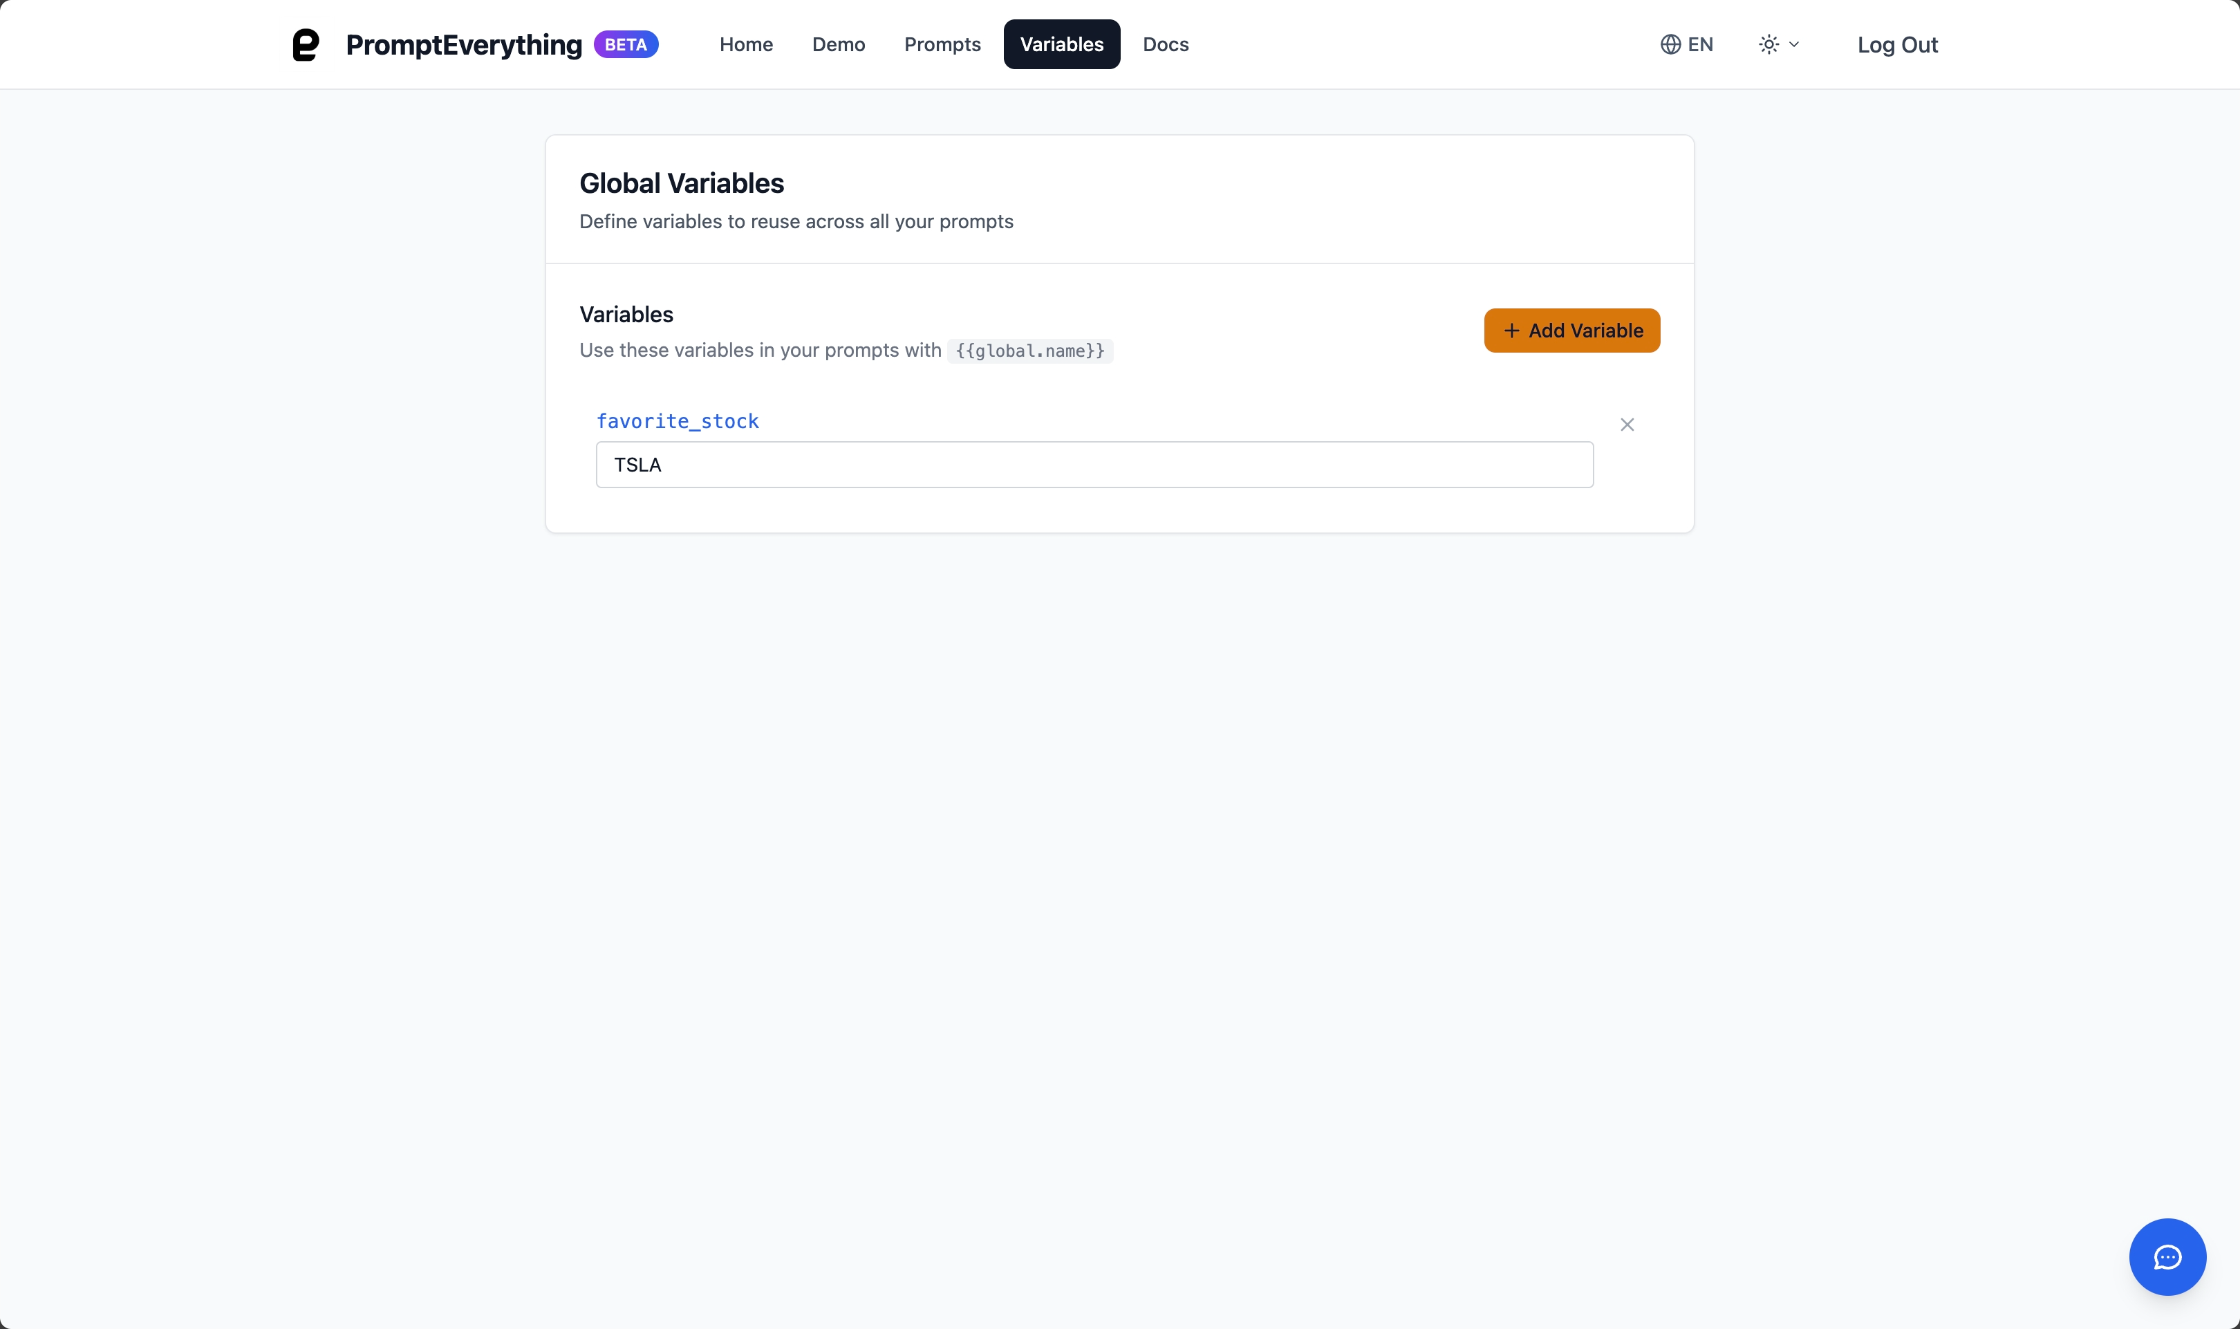Select the Variables nav tab

click(1061, 45)
